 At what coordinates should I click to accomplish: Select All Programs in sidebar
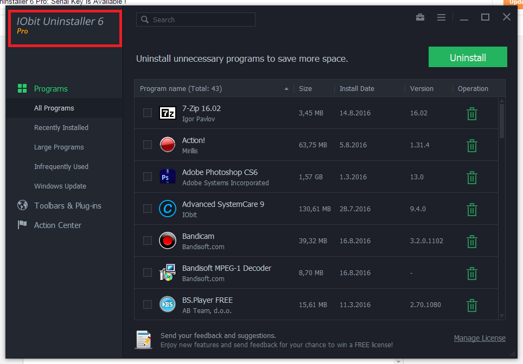54,108
